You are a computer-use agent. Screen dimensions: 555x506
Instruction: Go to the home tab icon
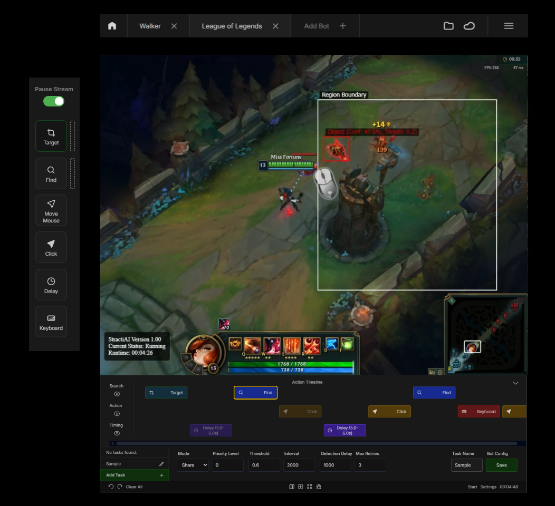point(112,26)
